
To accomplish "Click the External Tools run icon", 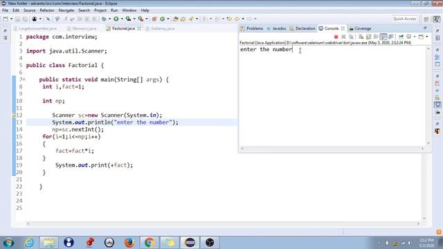I will pyautogui.click(x=141, y=19).
